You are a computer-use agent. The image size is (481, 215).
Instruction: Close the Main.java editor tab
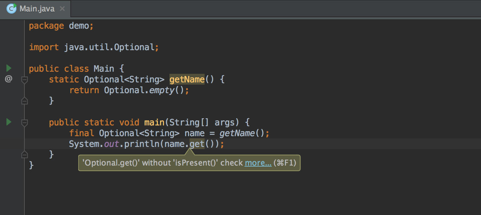(x=62, y=8)
